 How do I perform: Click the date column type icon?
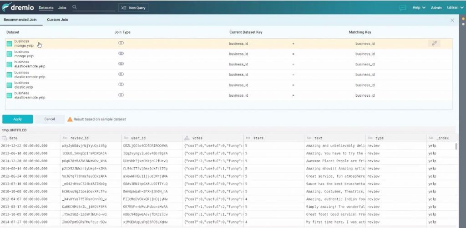click(x=5, y=138)
